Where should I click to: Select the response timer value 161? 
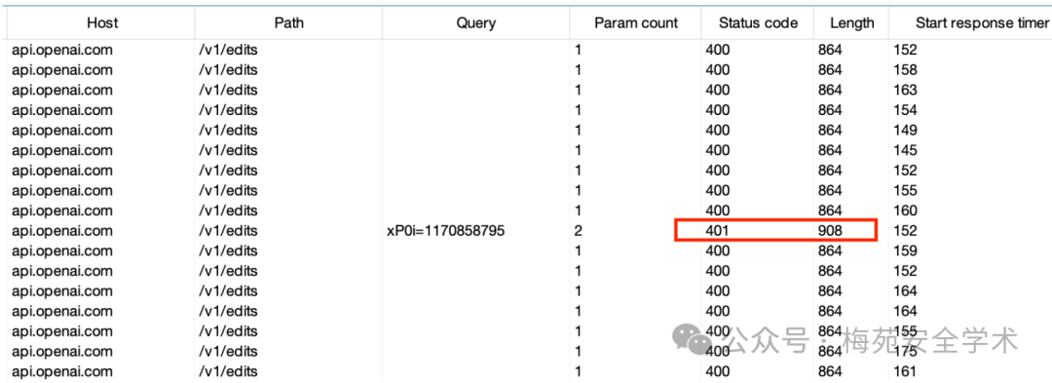coord(904,371)
